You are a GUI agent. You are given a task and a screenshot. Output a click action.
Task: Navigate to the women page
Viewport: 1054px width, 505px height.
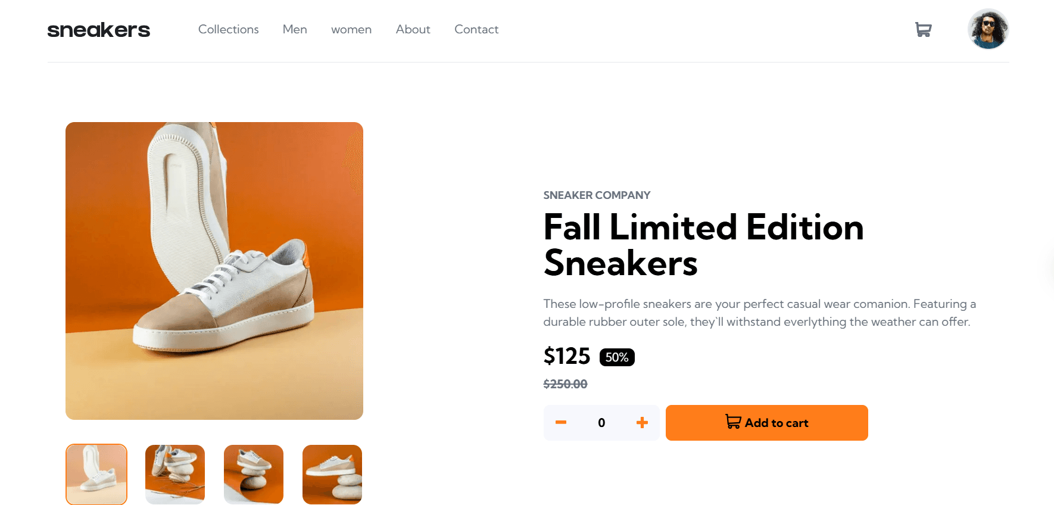[x=351, y=29]
